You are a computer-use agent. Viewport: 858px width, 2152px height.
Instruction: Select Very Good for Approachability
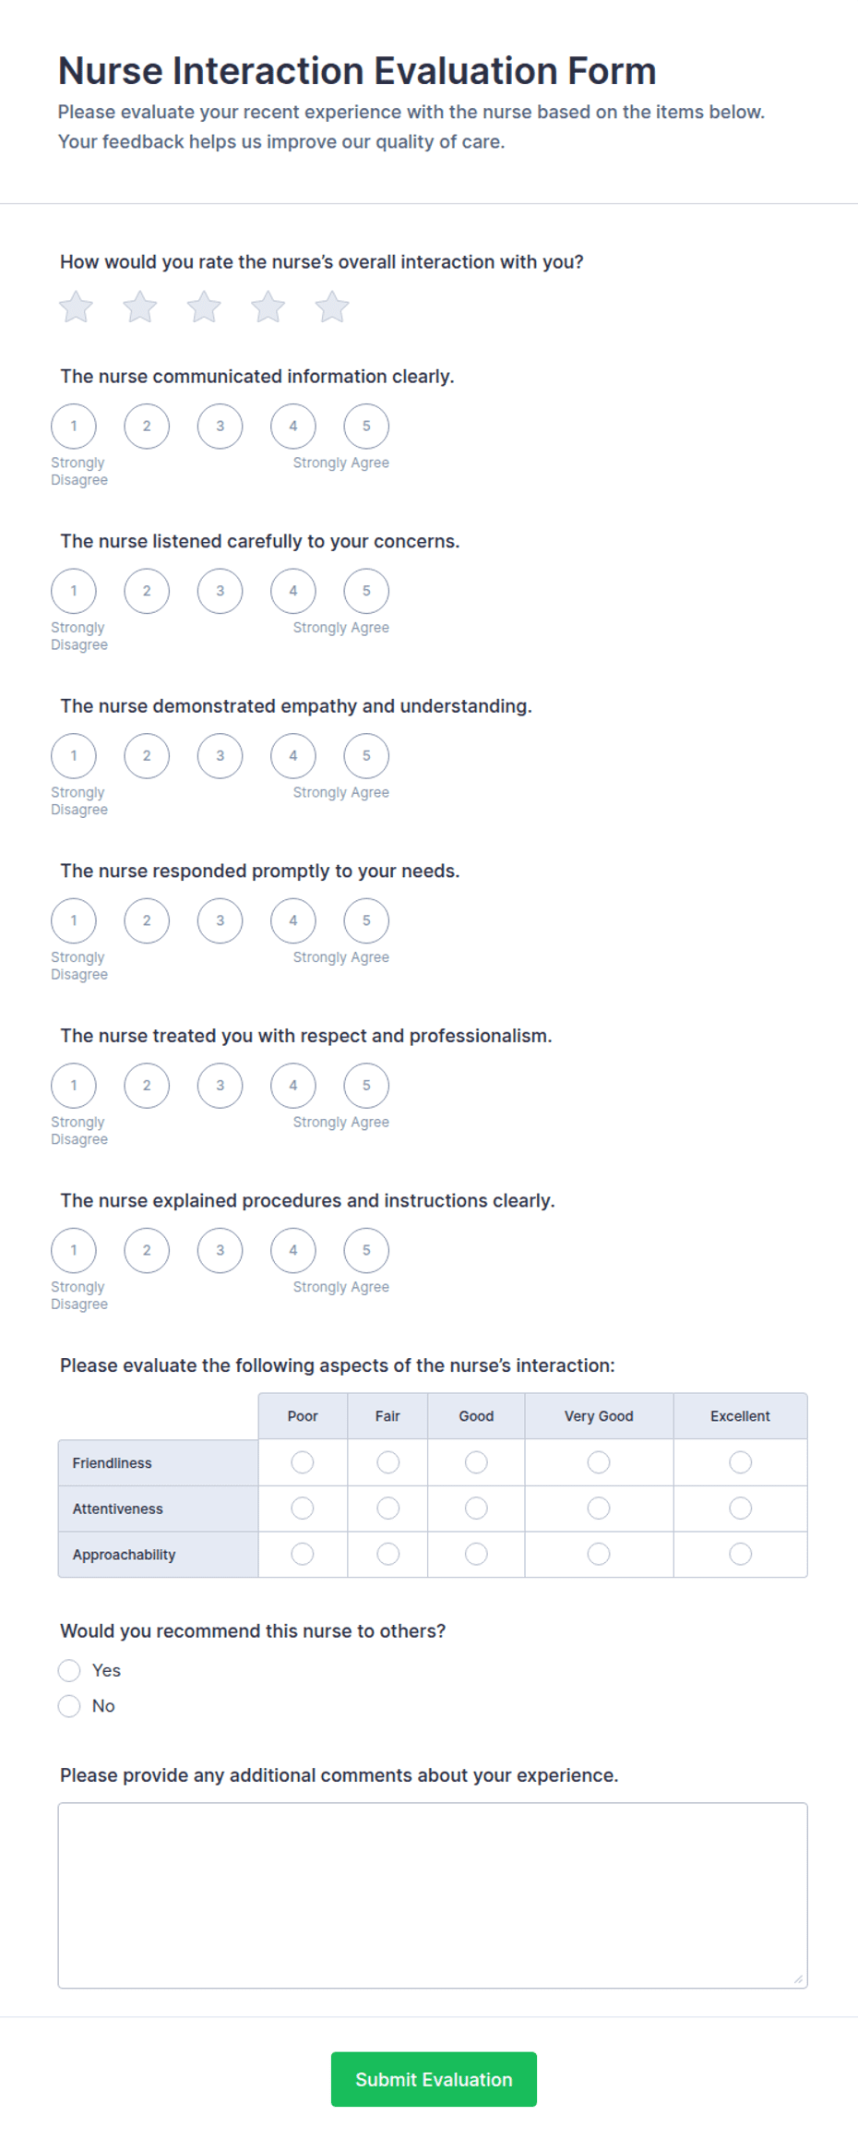pyautogui.click(x=598, y=1554)
